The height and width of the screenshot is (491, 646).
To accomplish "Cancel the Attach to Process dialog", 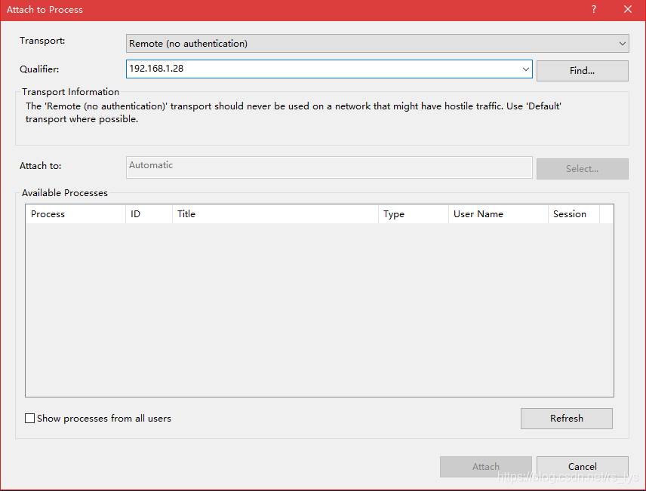I will coord(582,467).
